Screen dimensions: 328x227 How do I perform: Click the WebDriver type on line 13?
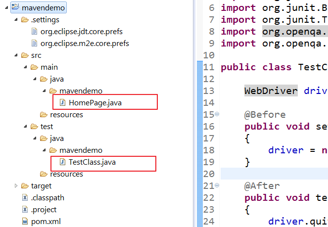271,91
